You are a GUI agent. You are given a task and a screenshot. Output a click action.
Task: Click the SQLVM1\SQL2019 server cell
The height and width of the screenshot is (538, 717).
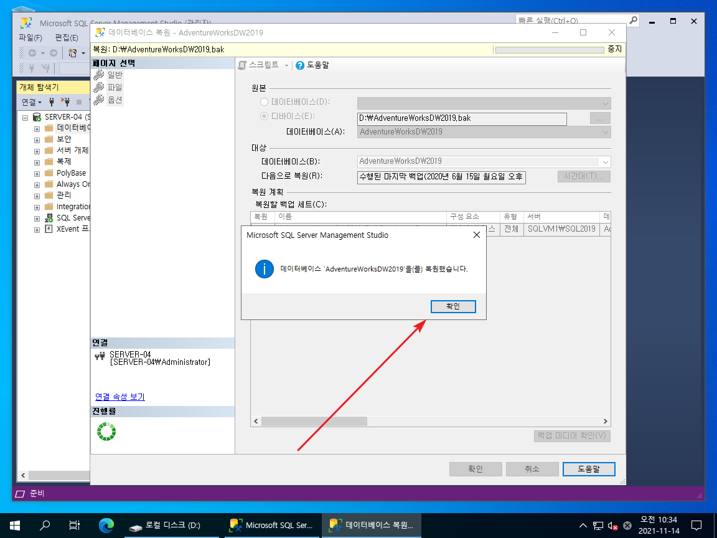point(561,229)
